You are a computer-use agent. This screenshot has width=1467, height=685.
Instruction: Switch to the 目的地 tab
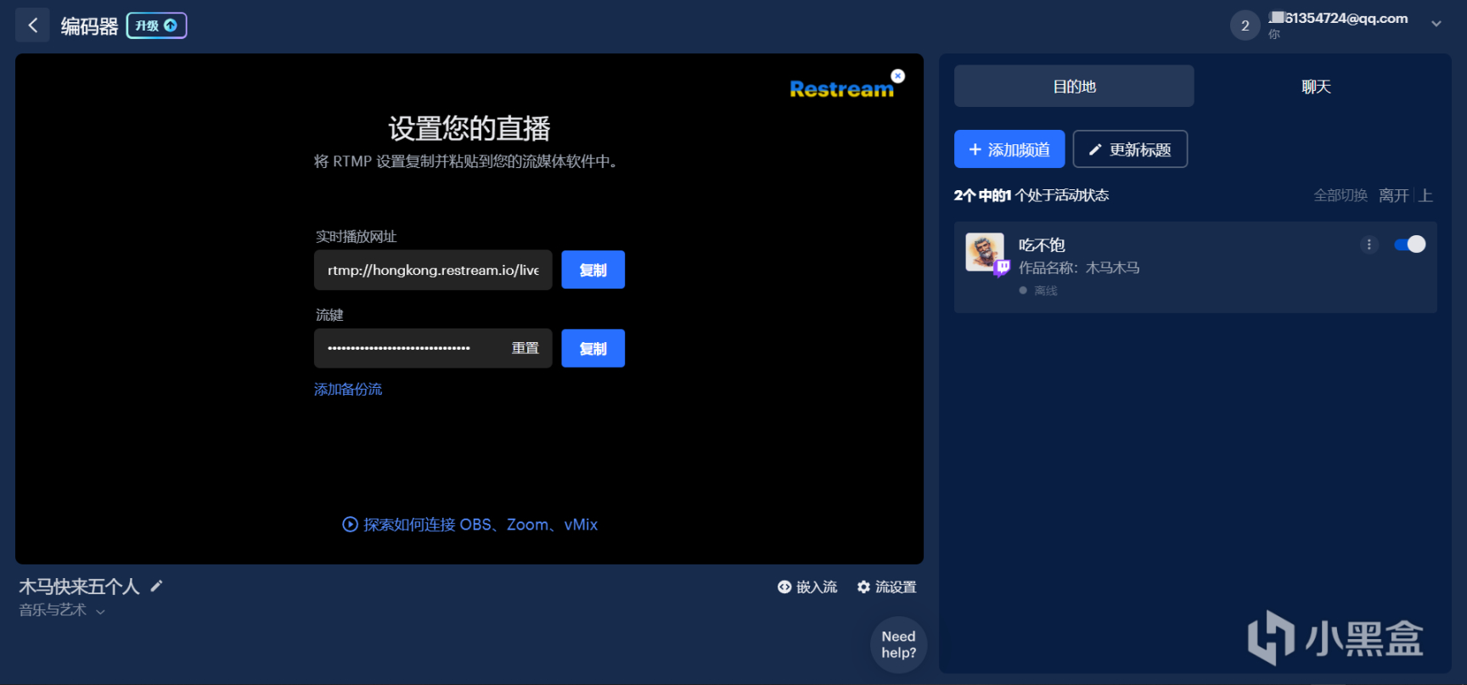click(x=1074, y=87)
